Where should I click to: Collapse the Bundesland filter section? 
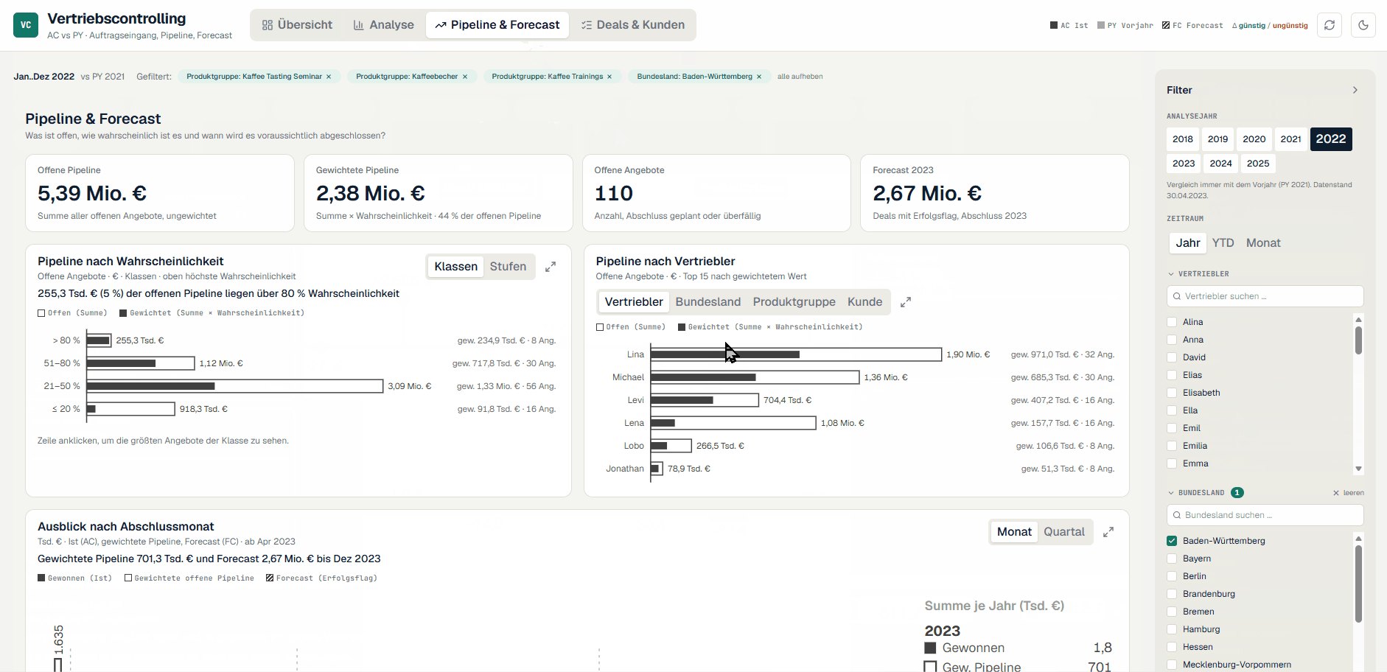coord(1195,493)
